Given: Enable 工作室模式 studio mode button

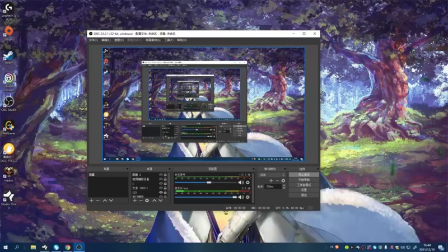Looking at the screenshot, I should point(304,185).
